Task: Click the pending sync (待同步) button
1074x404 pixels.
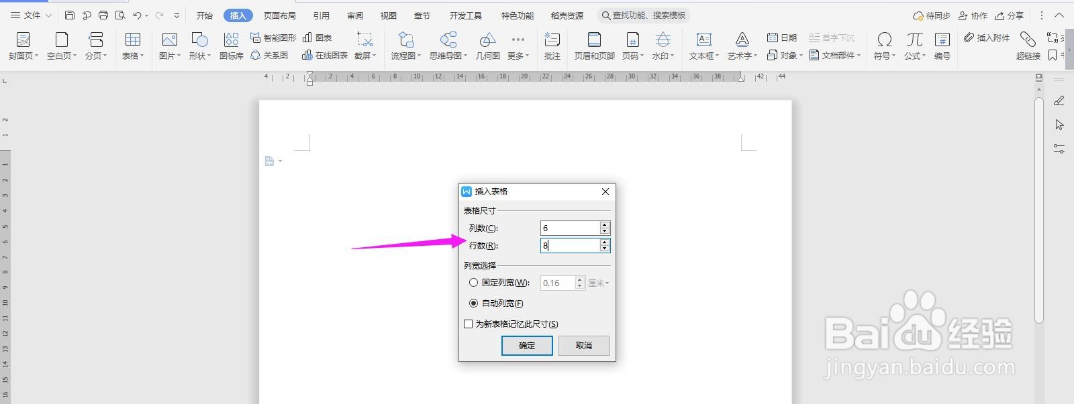Action: point(932,15)
